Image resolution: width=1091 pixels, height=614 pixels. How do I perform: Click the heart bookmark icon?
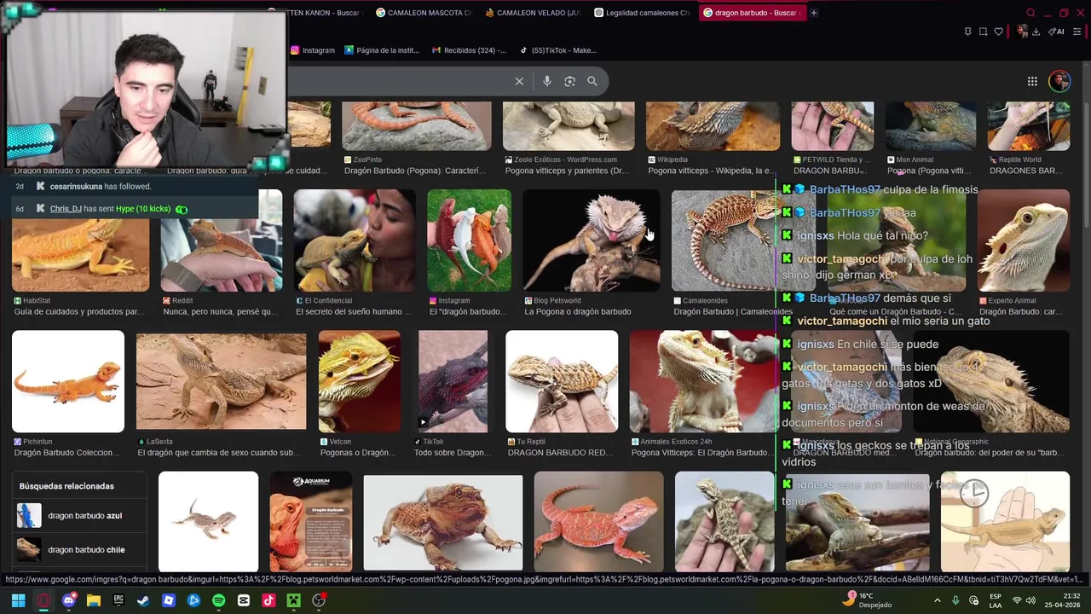pyautogui.click(x=999, y=32)
